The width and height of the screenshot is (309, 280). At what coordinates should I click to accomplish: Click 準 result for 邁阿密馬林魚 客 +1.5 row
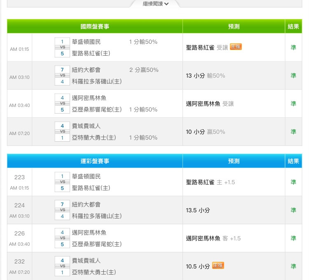(293, 238)
